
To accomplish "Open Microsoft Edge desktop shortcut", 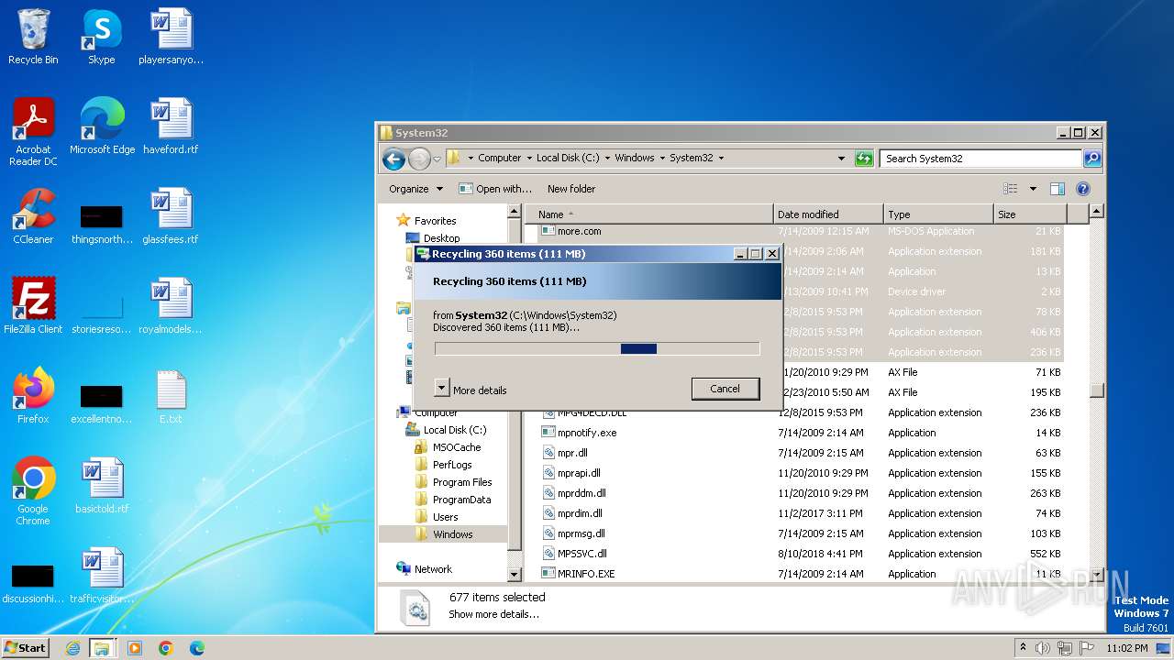I will click(x=102, y=126).
